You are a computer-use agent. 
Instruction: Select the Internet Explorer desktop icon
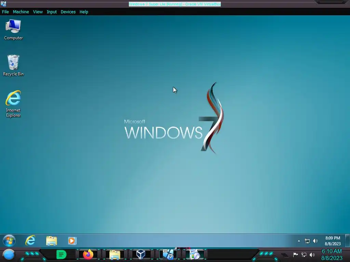13,104
